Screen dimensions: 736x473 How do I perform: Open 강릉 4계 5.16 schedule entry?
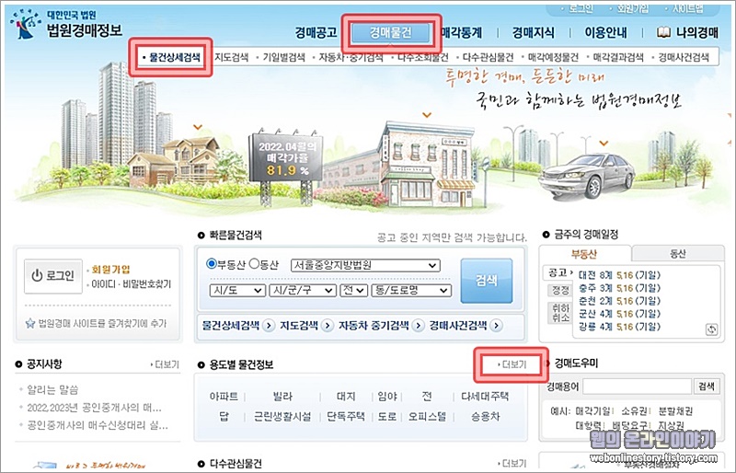tap(619, 327)
